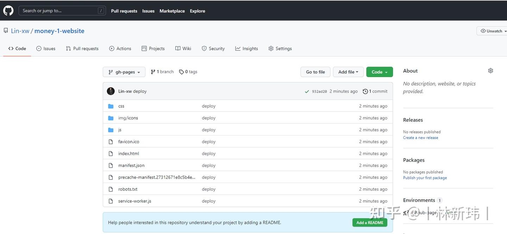Open the Wiki tab

183,49
